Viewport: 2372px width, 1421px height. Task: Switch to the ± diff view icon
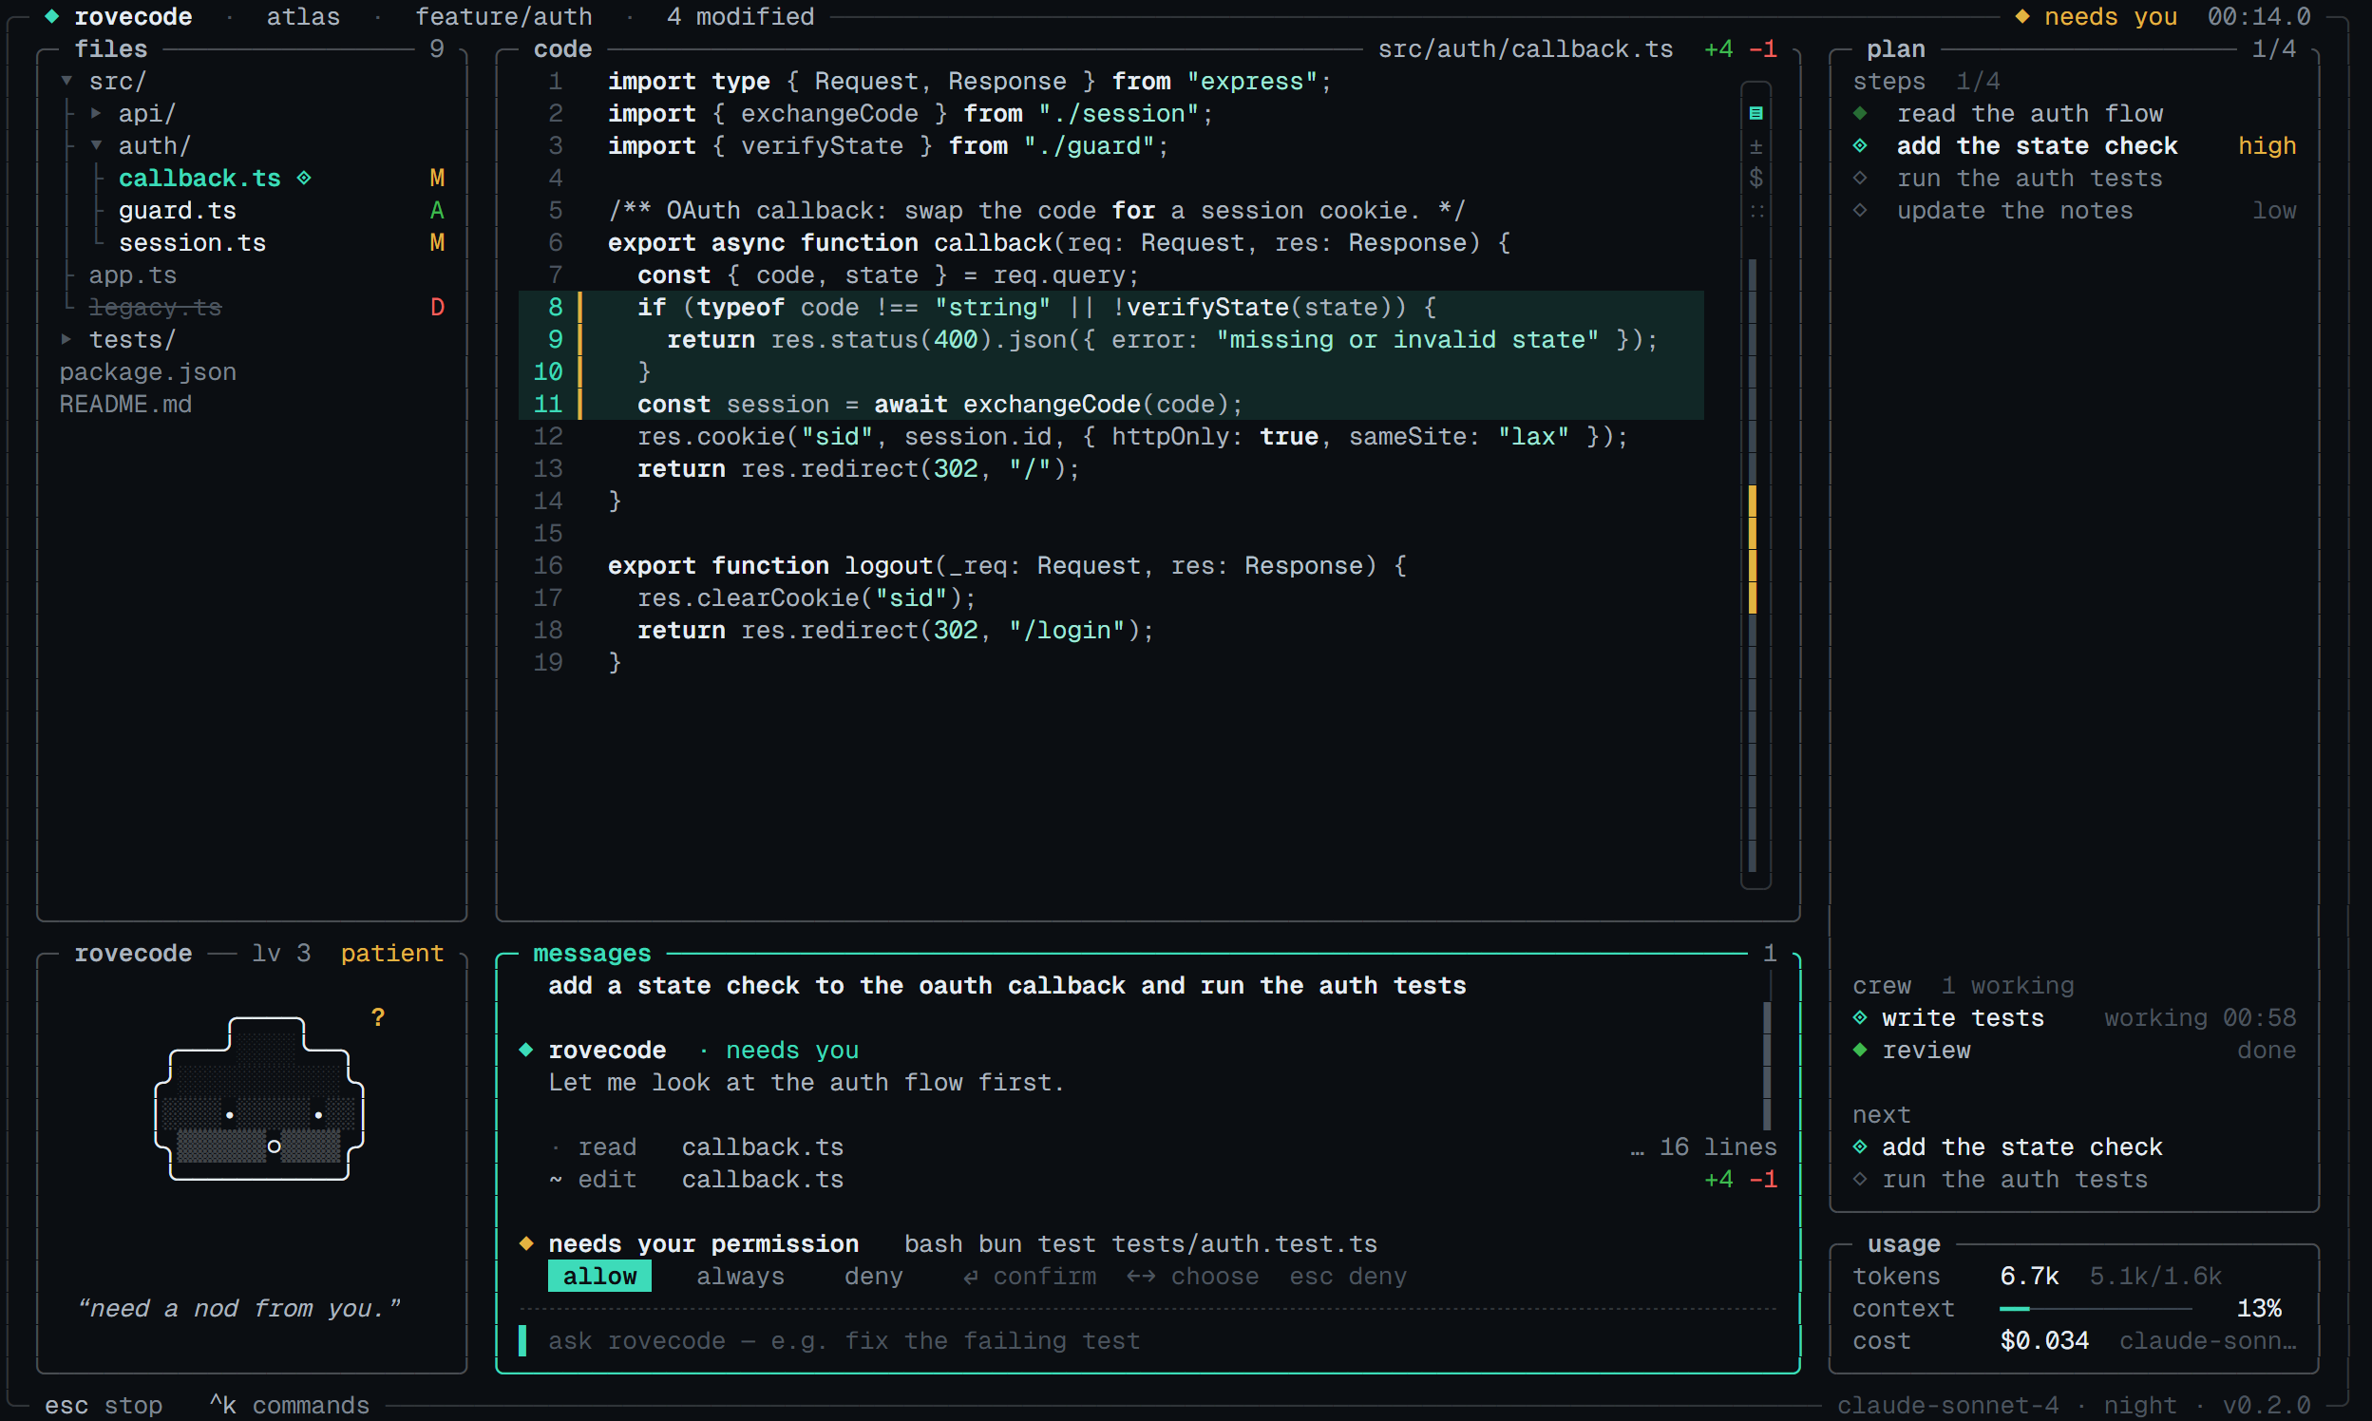click(x=1755, y=146)
